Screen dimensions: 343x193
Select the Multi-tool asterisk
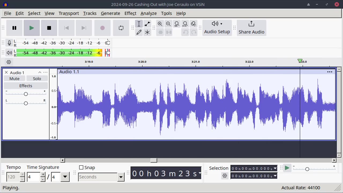[147, 32]
